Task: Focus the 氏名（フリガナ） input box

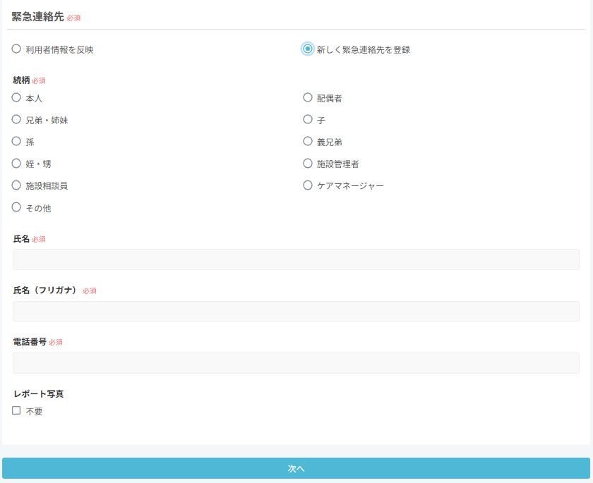Action: point(296,312)
